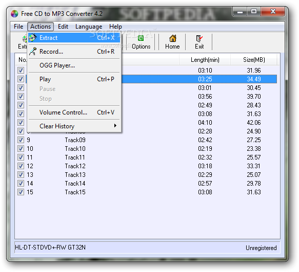The image size is (299, 272).
Task: Select Play from the Actions menu
Action: pyautogui.click(x=74, y=79)
